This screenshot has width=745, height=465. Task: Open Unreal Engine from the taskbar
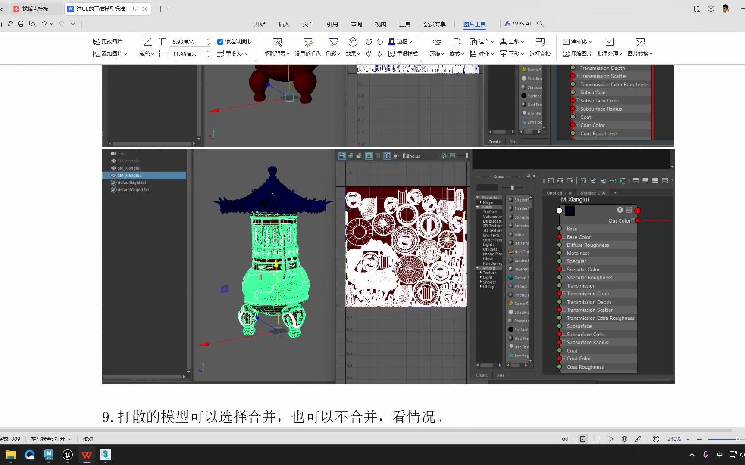click(68, 455)
